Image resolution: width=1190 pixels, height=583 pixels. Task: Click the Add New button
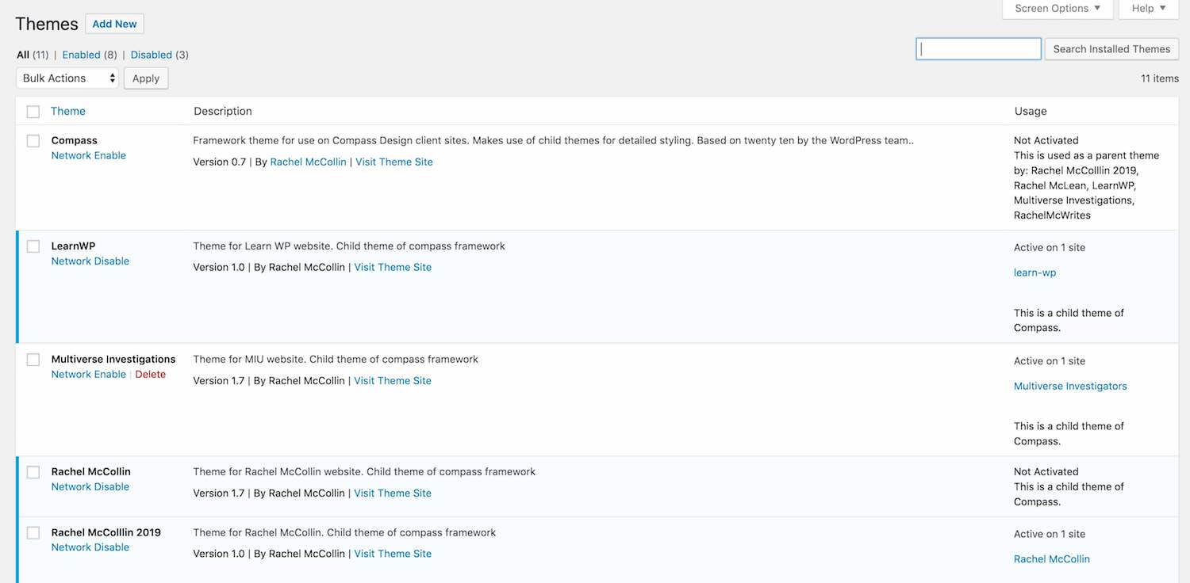(x=114, y=24)
